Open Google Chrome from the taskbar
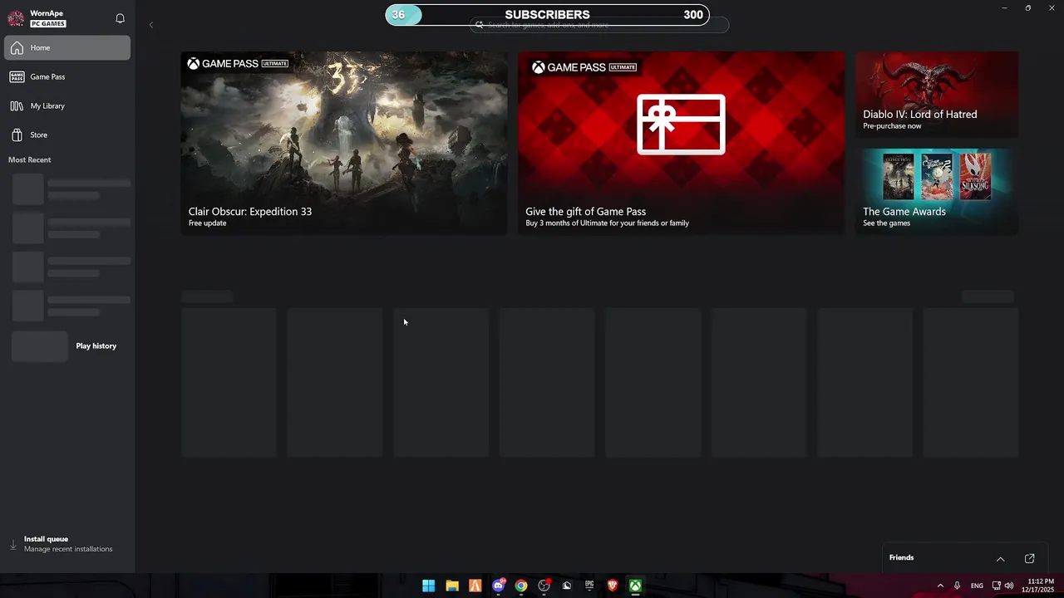The width and height of the screenshot is (1064, 598). pyautogui.click(x=521, y=586)
